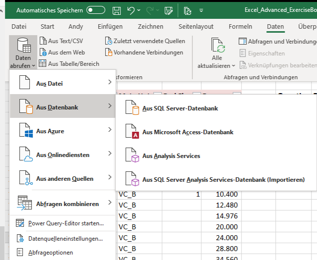Click Aus Text/CSV in the ribbon

click(x=61, y=41)
